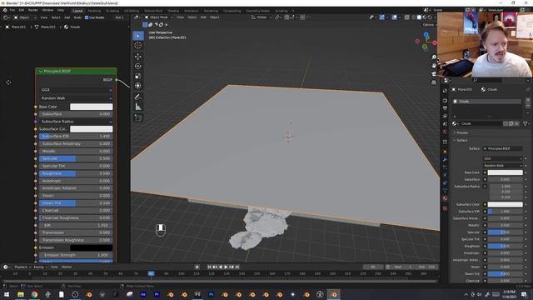Open the Object Mode dropdown
Screen dimensions: 533x300
pos(159,17)
